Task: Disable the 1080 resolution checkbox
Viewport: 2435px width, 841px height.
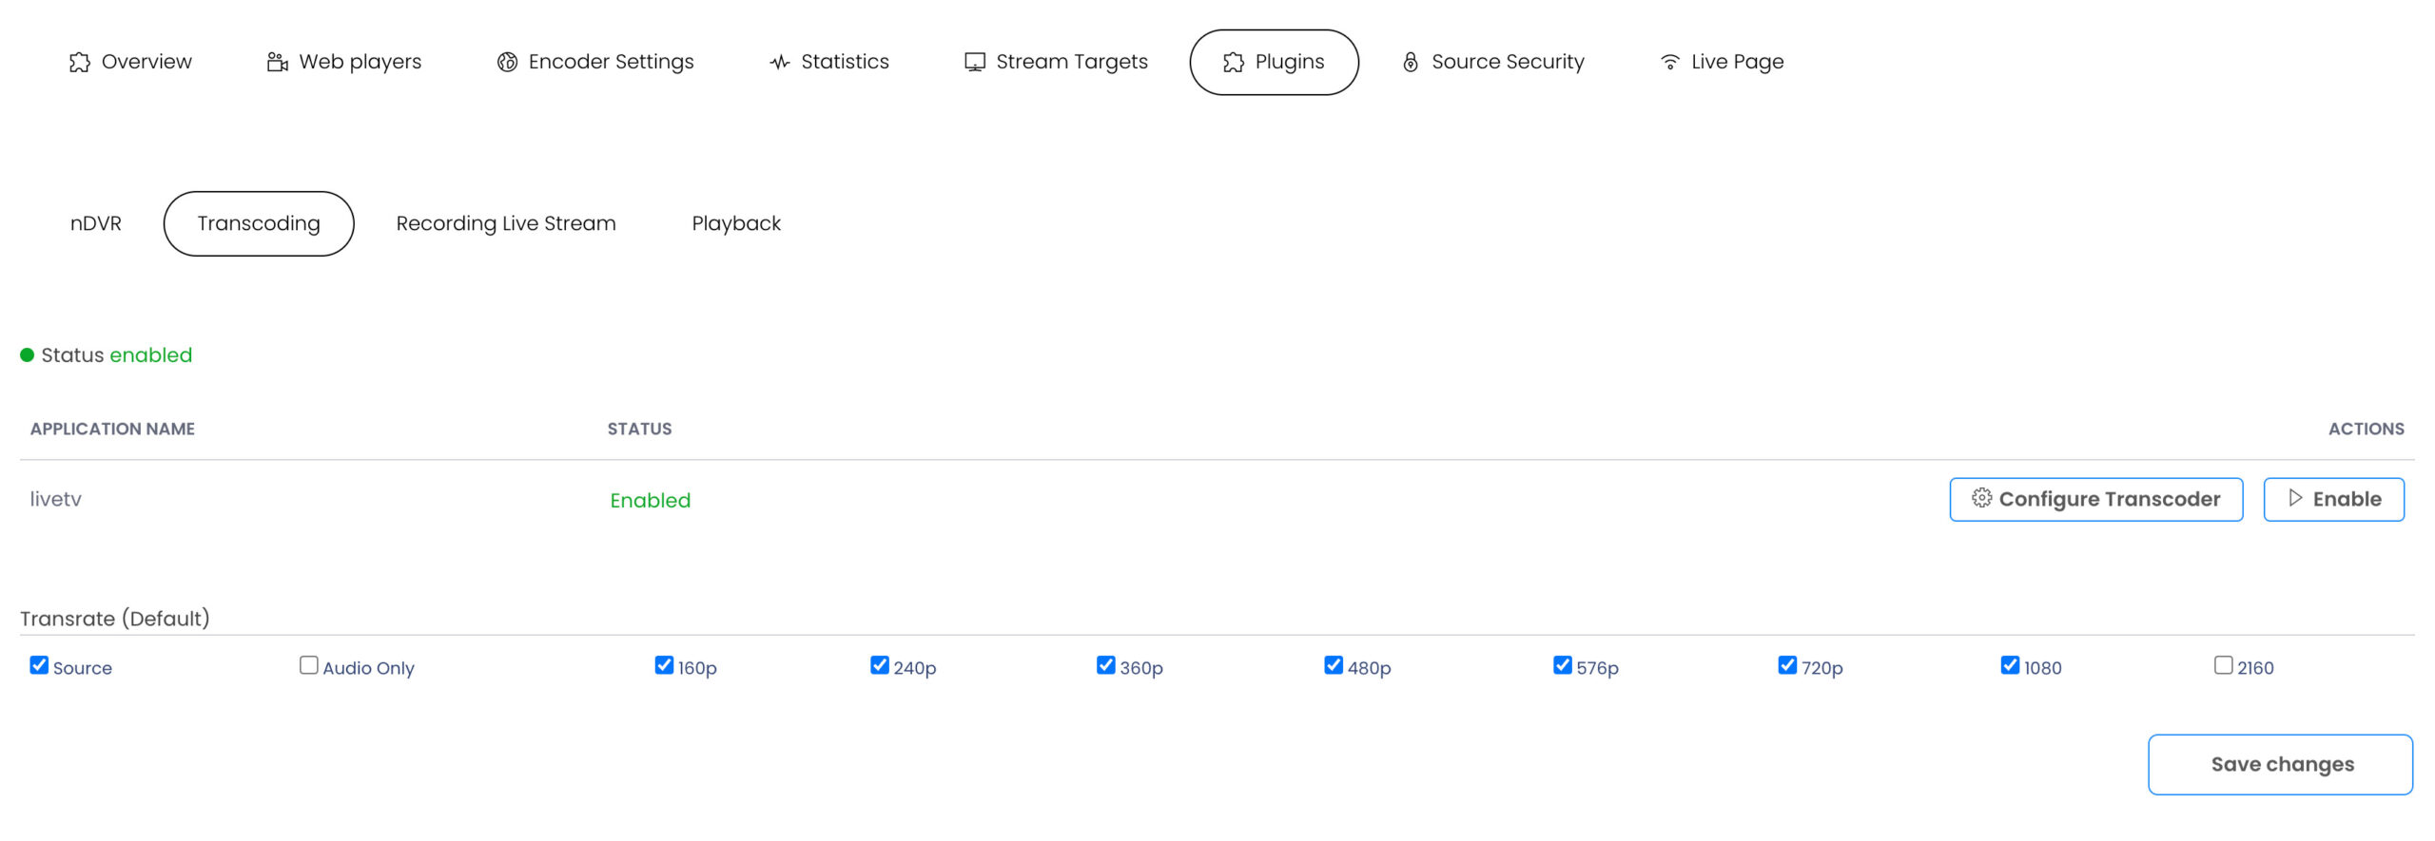Action: click(x=2010, y=665)
